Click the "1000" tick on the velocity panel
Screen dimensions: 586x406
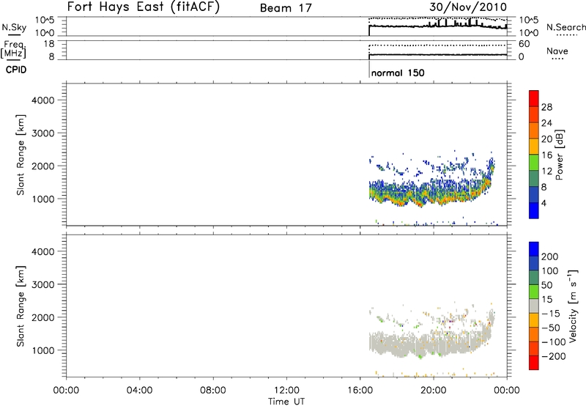click(43, 350)
